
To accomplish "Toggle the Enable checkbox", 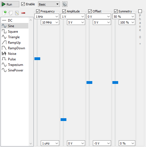I will (23, 4).
